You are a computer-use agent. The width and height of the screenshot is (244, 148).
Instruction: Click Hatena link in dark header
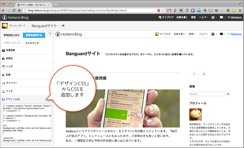pyautogui.click(x=234, y=17)
